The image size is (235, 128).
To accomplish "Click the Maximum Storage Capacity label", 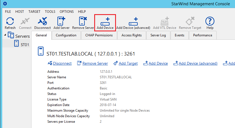I will [x=68, y=111].
